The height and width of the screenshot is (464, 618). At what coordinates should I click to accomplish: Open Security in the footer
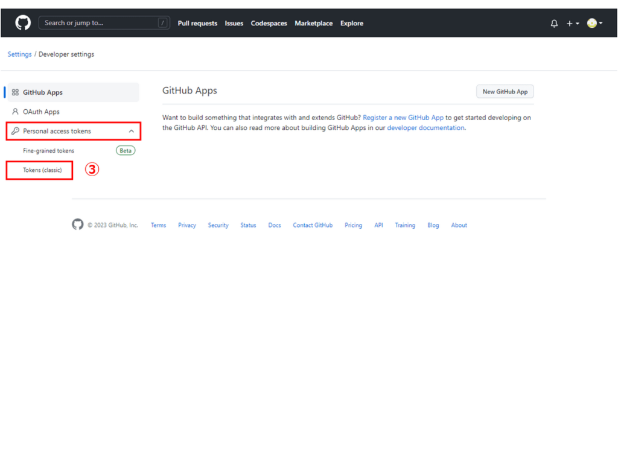(x=218, y=225)
